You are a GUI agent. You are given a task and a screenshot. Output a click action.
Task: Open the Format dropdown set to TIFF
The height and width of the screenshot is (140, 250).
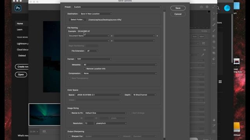pyautogui.click(x=94, y=59)
